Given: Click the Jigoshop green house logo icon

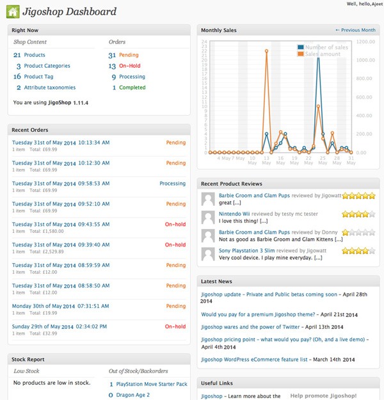Looking at the screenshot, I should coord(12,11).
